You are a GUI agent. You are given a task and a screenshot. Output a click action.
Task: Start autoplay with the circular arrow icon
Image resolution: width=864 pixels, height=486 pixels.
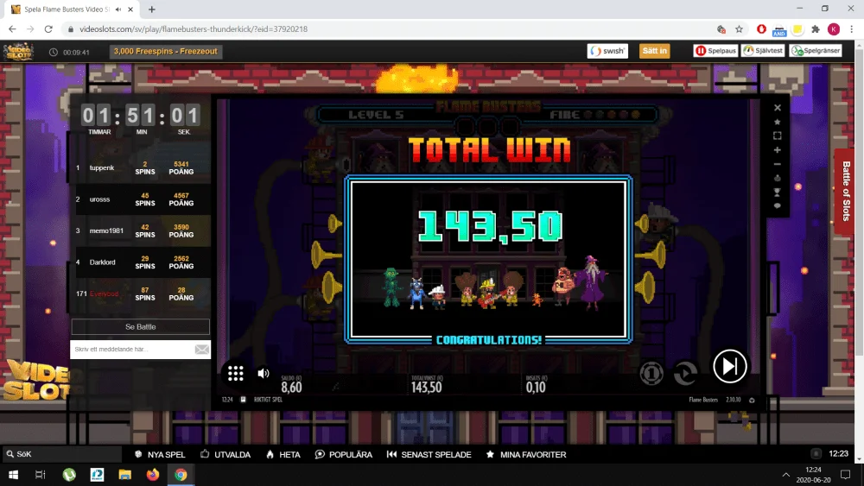coord(685,374)
